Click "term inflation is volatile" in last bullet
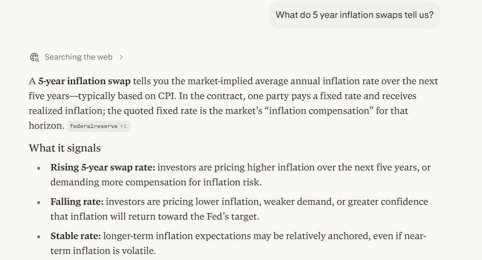This screenshot has width=482, height=260. [103, 251]
